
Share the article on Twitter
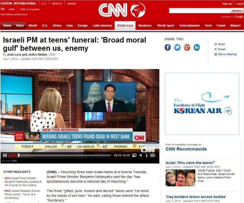tap(177, 47)
